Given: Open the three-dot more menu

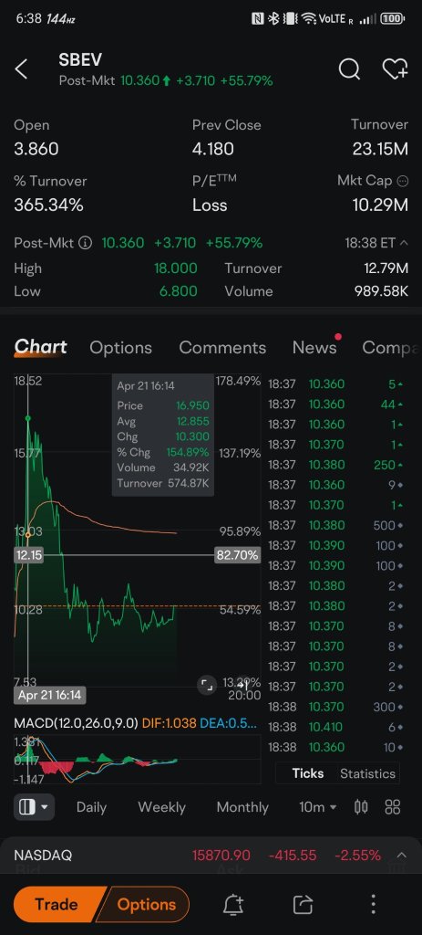Looking at the screenshot, I should (x=373, y=905).
